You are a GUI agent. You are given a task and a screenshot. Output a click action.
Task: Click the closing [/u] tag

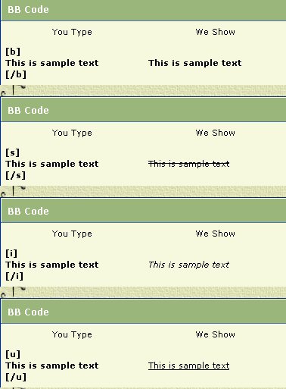point(16,377)
